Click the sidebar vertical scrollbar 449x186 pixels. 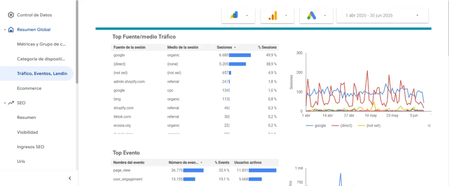coord(77,42)
